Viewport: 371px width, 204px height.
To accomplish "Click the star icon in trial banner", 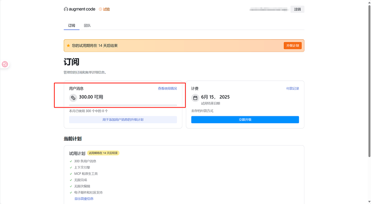I will tap(68, 45).
